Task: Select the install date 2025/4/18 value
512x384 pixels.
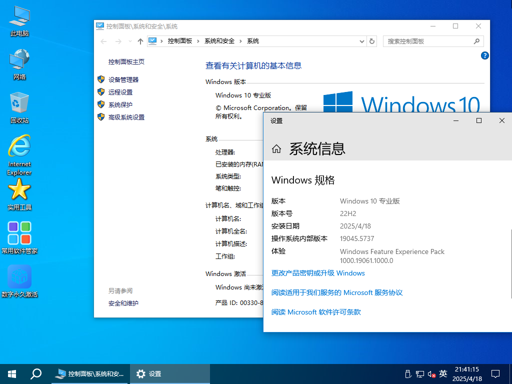Action: [355, 226]
